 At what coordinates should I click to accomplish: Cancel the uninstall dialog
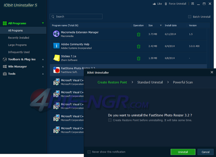206,152
